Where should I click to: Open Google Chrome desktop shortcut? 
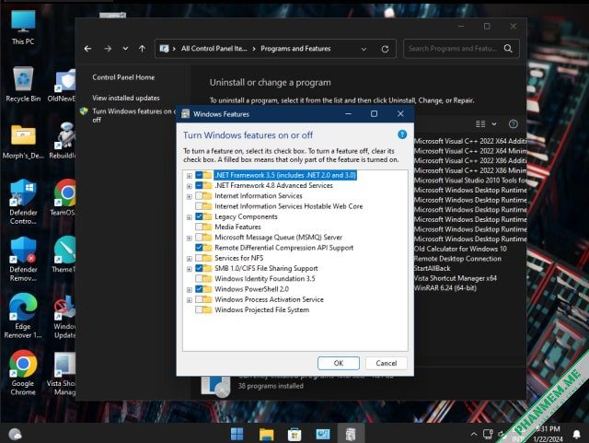point(23,373)
